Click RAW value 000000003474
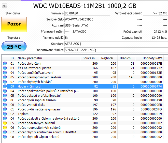The image size is (168, 143). click(151, 87)
